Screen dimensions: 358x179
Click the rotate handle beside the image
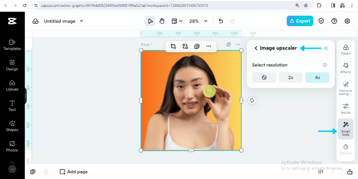pyautogui.click(x=252, y=100)
